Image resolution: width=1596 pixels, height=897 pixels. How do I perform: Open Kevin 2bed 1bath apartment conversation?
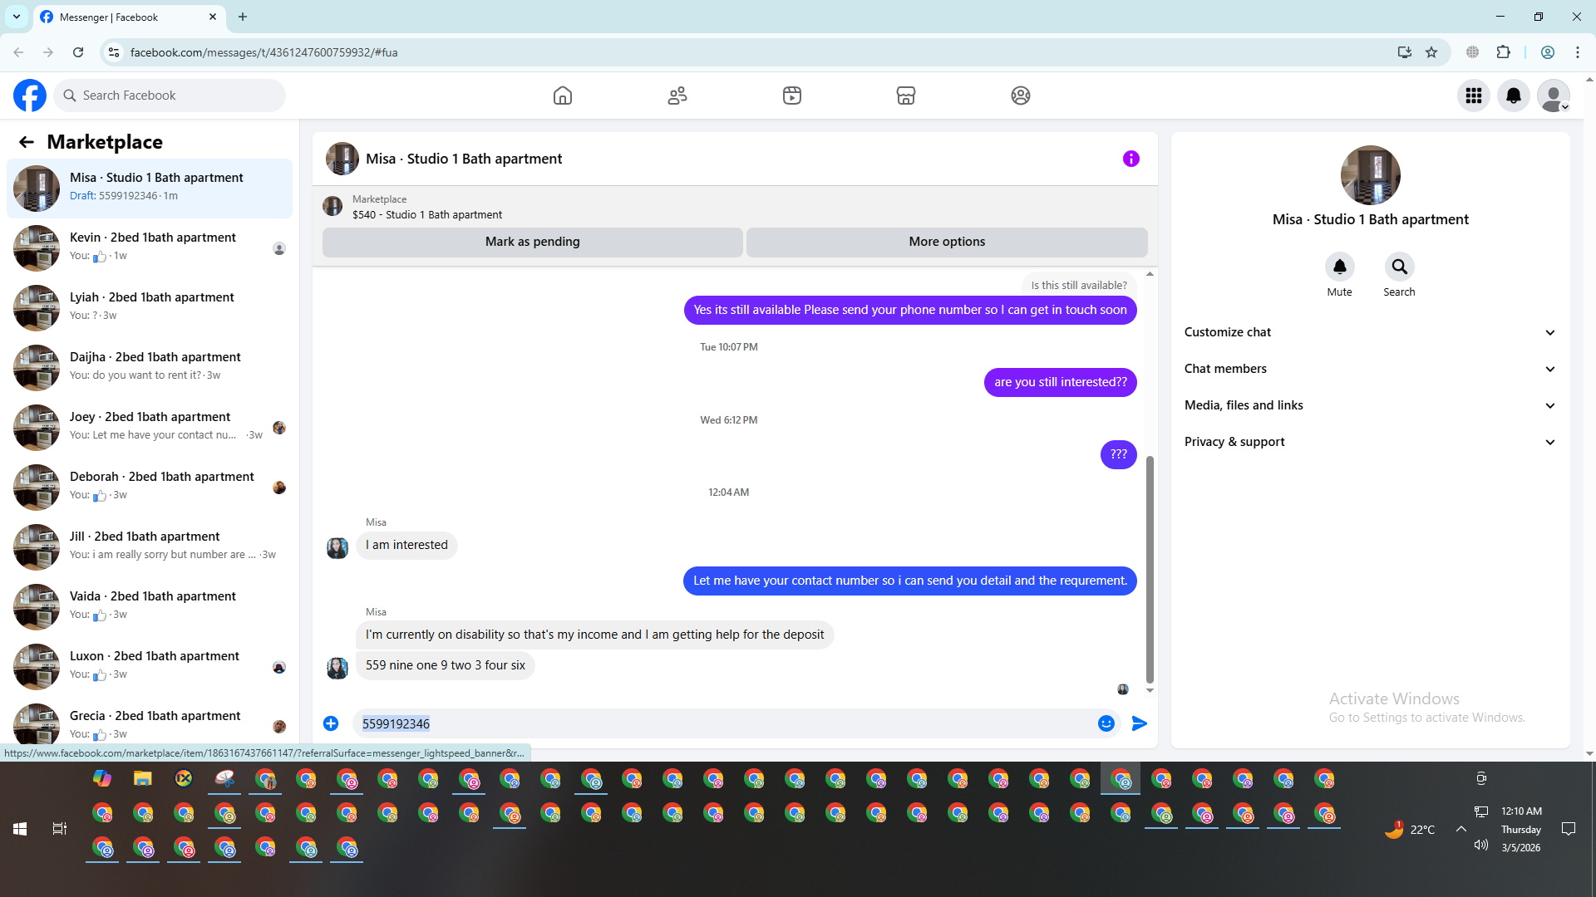[150, 248]
